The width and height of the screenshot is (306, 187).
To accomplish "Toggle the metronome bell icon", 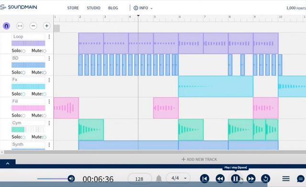I will coord(159,178).
